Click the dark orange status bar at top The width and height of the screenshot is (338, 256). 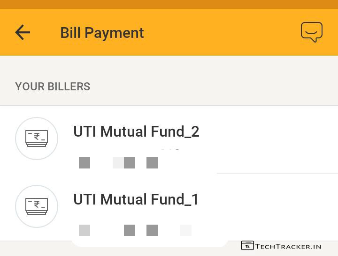point(169,4)
